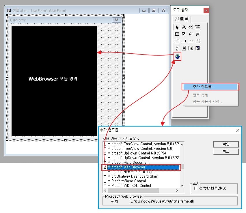246x213 pixels.
Task: Pick the Frame tool
Action: tap(177, 41)
